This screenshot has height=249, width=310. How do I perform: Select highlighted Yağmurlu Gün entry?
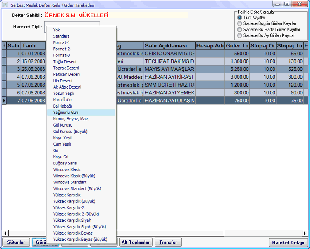[x=81, y=113]
